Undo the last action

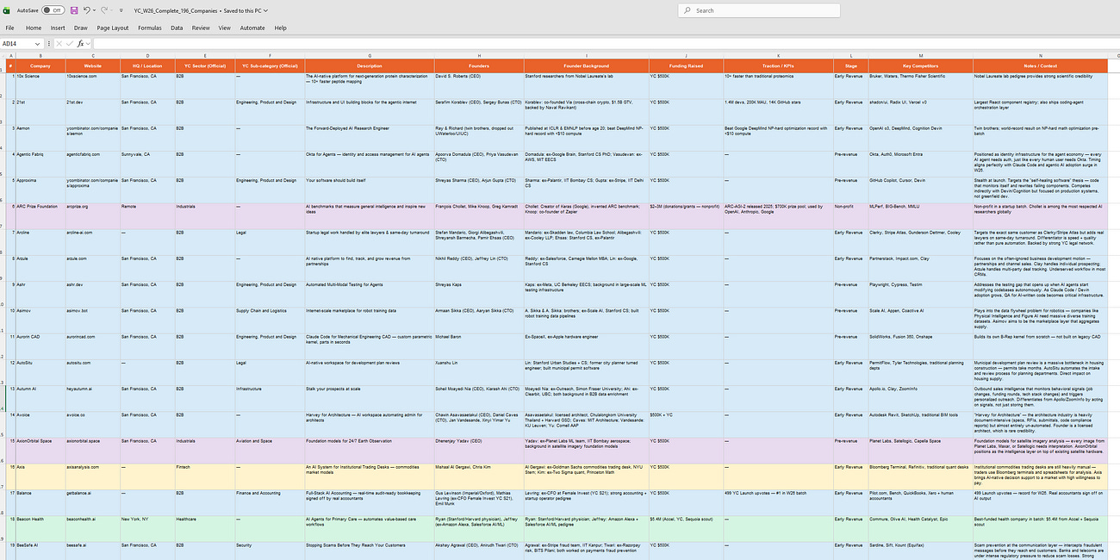[87, 10]
